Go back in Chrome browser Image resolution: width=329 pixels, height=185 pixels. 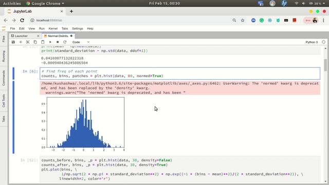(6, 21)
